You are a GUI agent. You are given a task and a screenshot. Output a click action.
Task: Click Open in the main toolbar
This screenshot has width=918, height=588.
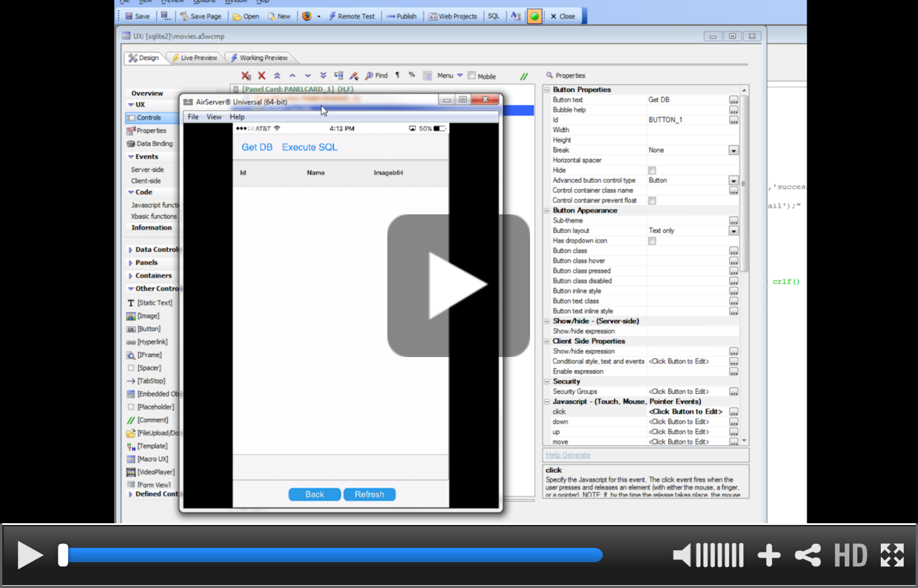tap(246, 16)
